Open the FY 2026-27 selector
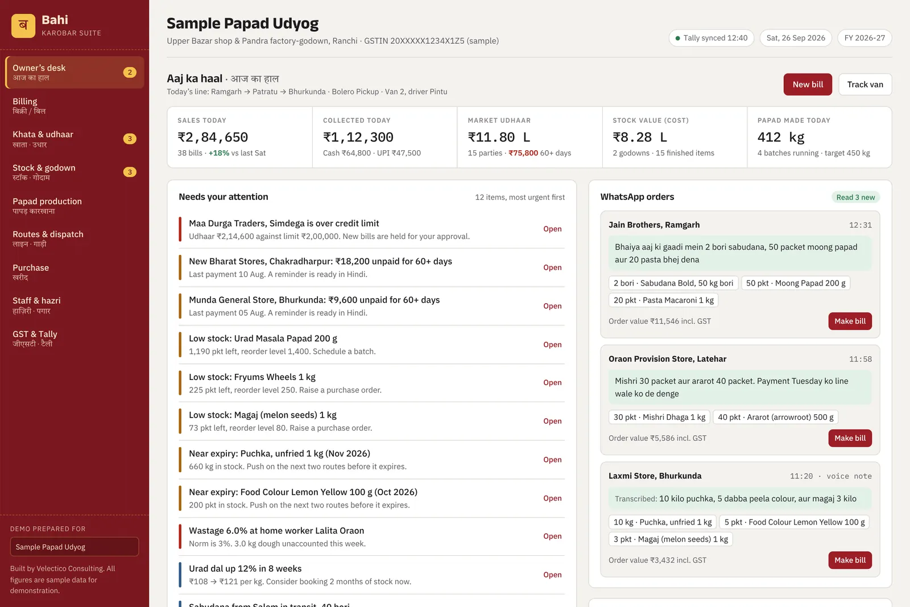The image size is (910, 607). coord(864,38)
